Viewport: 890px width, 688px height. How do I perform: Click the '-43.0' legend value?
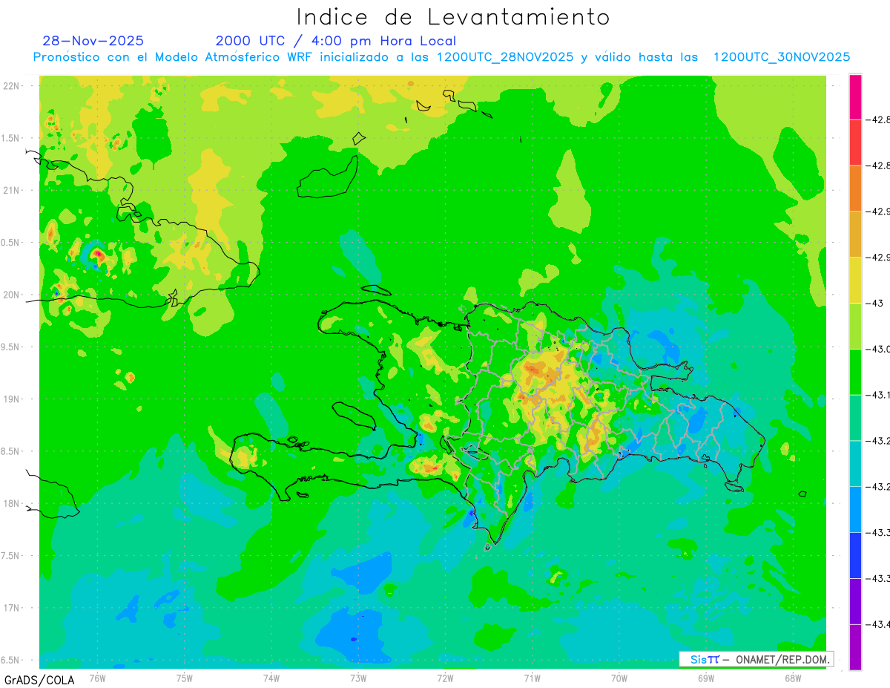878,349
